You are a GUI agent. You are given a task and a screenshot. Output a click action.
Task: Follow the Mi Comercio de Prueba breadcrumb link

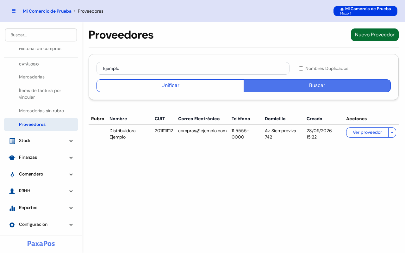(47, 11)
